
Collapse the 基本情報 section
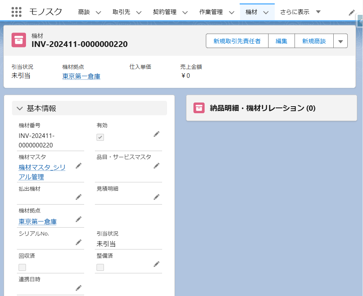[20, 109]
